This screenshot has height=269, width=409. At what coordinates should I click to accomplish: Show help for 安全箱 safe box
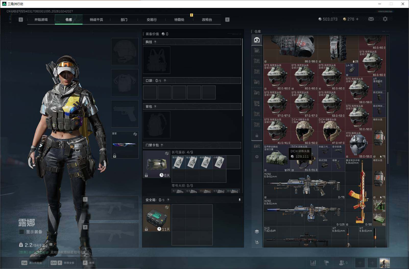coord(168,200)
